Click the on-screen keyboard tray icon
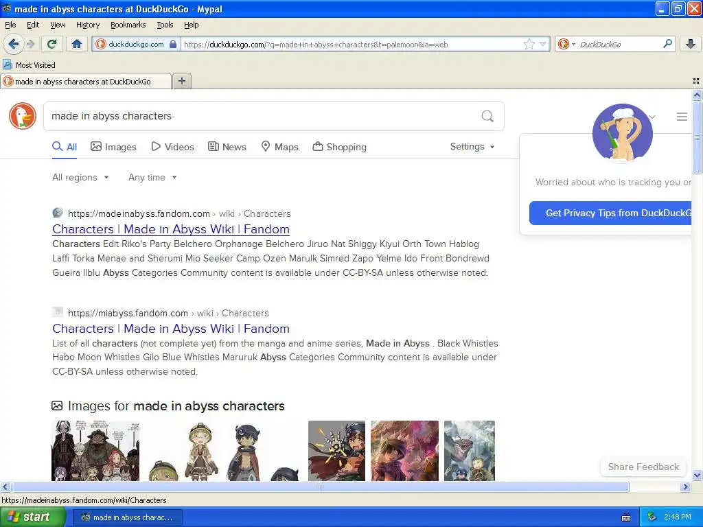The height and width of the screenshot is (527, 703). point(626,517)
